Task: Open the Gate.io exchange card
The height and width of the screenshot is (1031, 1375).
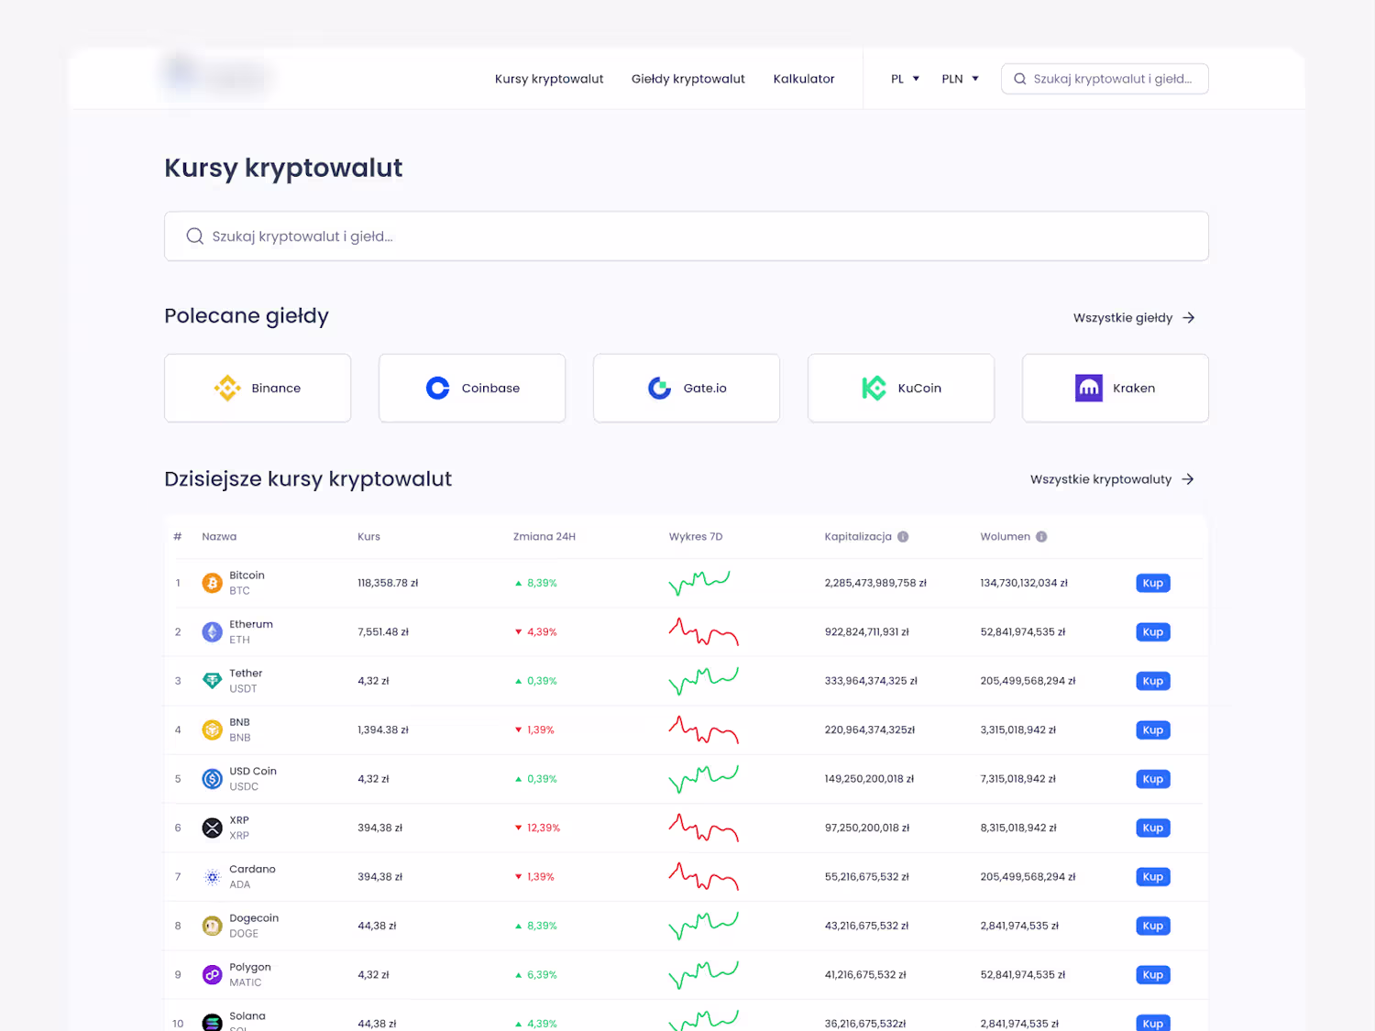Action: pos(687,389)
